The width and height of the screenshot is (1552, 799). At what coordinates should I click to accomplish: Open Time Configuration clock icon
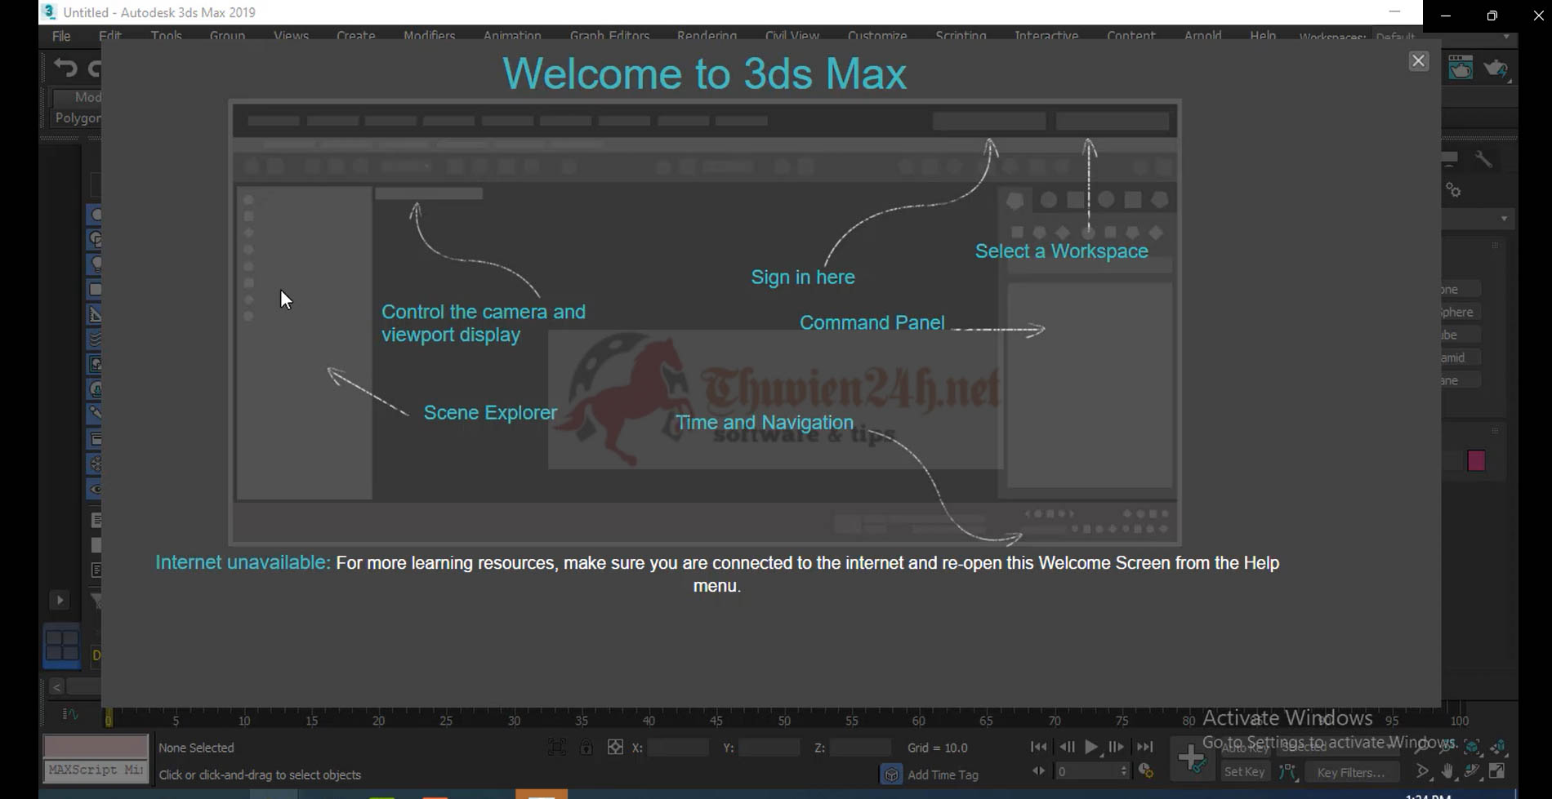pyautogui.click(x=1145, y=770)
